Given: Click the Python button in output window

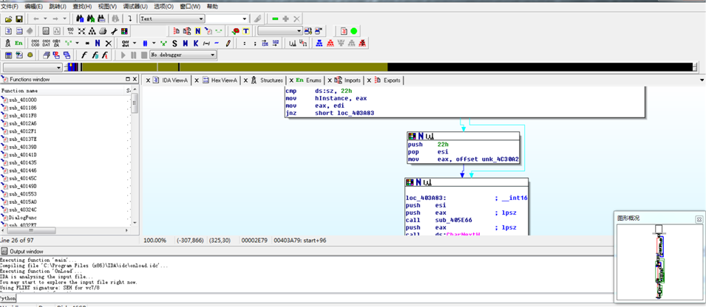Looking at the screenshot, I should tap(7, 298).
